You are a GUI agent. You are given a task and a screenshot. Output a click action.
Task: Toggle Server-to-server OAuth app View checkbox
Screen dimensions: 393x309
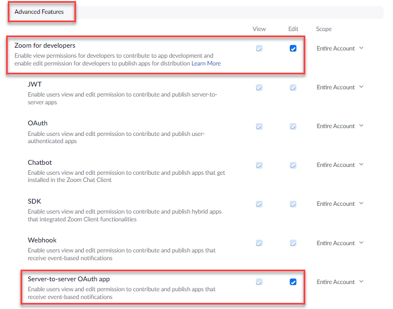(259, 282)
